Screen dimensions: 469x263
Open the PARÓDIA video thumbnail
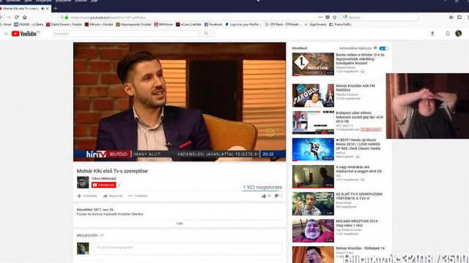pos(313,96)
